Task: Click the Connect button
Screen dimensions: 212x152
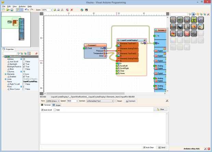Action: (131, 101)
